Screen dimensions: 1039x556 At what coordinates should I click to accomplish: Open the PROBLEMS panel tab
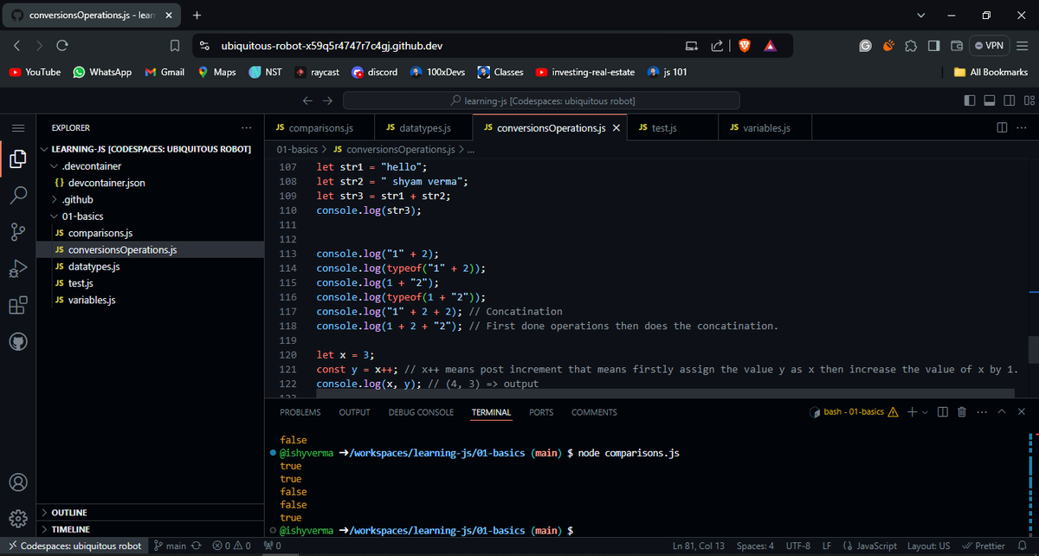(x=300, y=412)
